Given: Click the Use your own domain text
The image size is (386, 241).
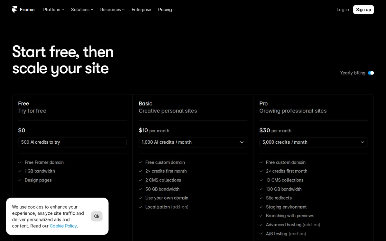Looking at the screenshot, I should point(167,198).
